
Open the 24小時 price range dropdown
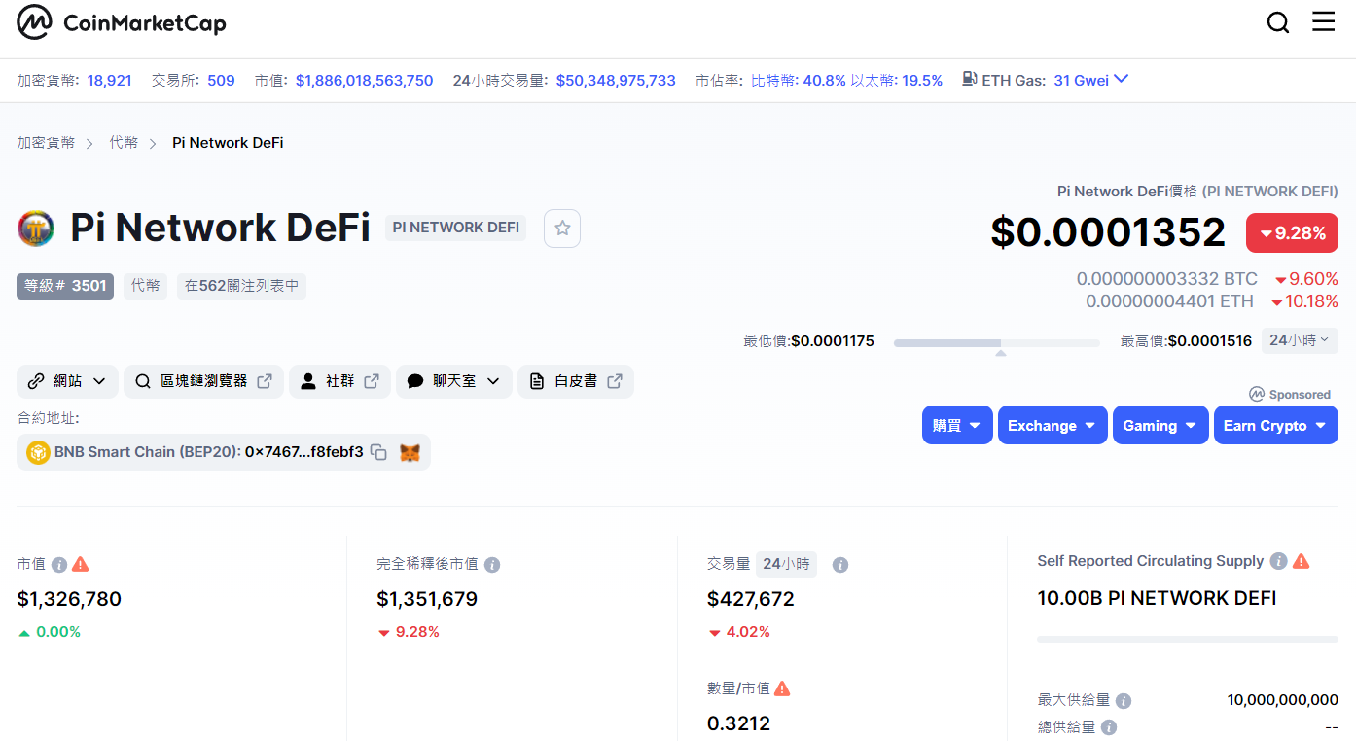coord(1300,340)
